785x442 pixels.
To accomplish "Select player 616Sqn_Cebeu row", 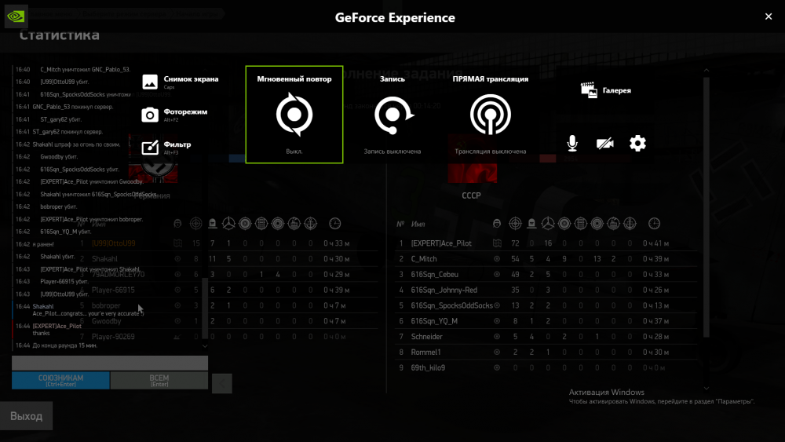I will click(x=546, y=274).
